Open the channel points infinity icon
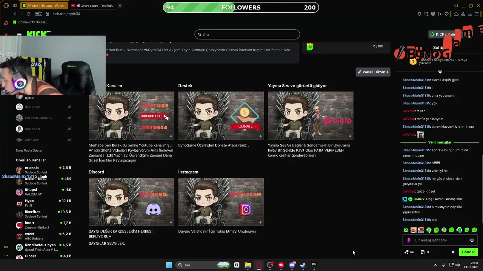This screenshot has height=271, width=483. [x=409, y=252]
